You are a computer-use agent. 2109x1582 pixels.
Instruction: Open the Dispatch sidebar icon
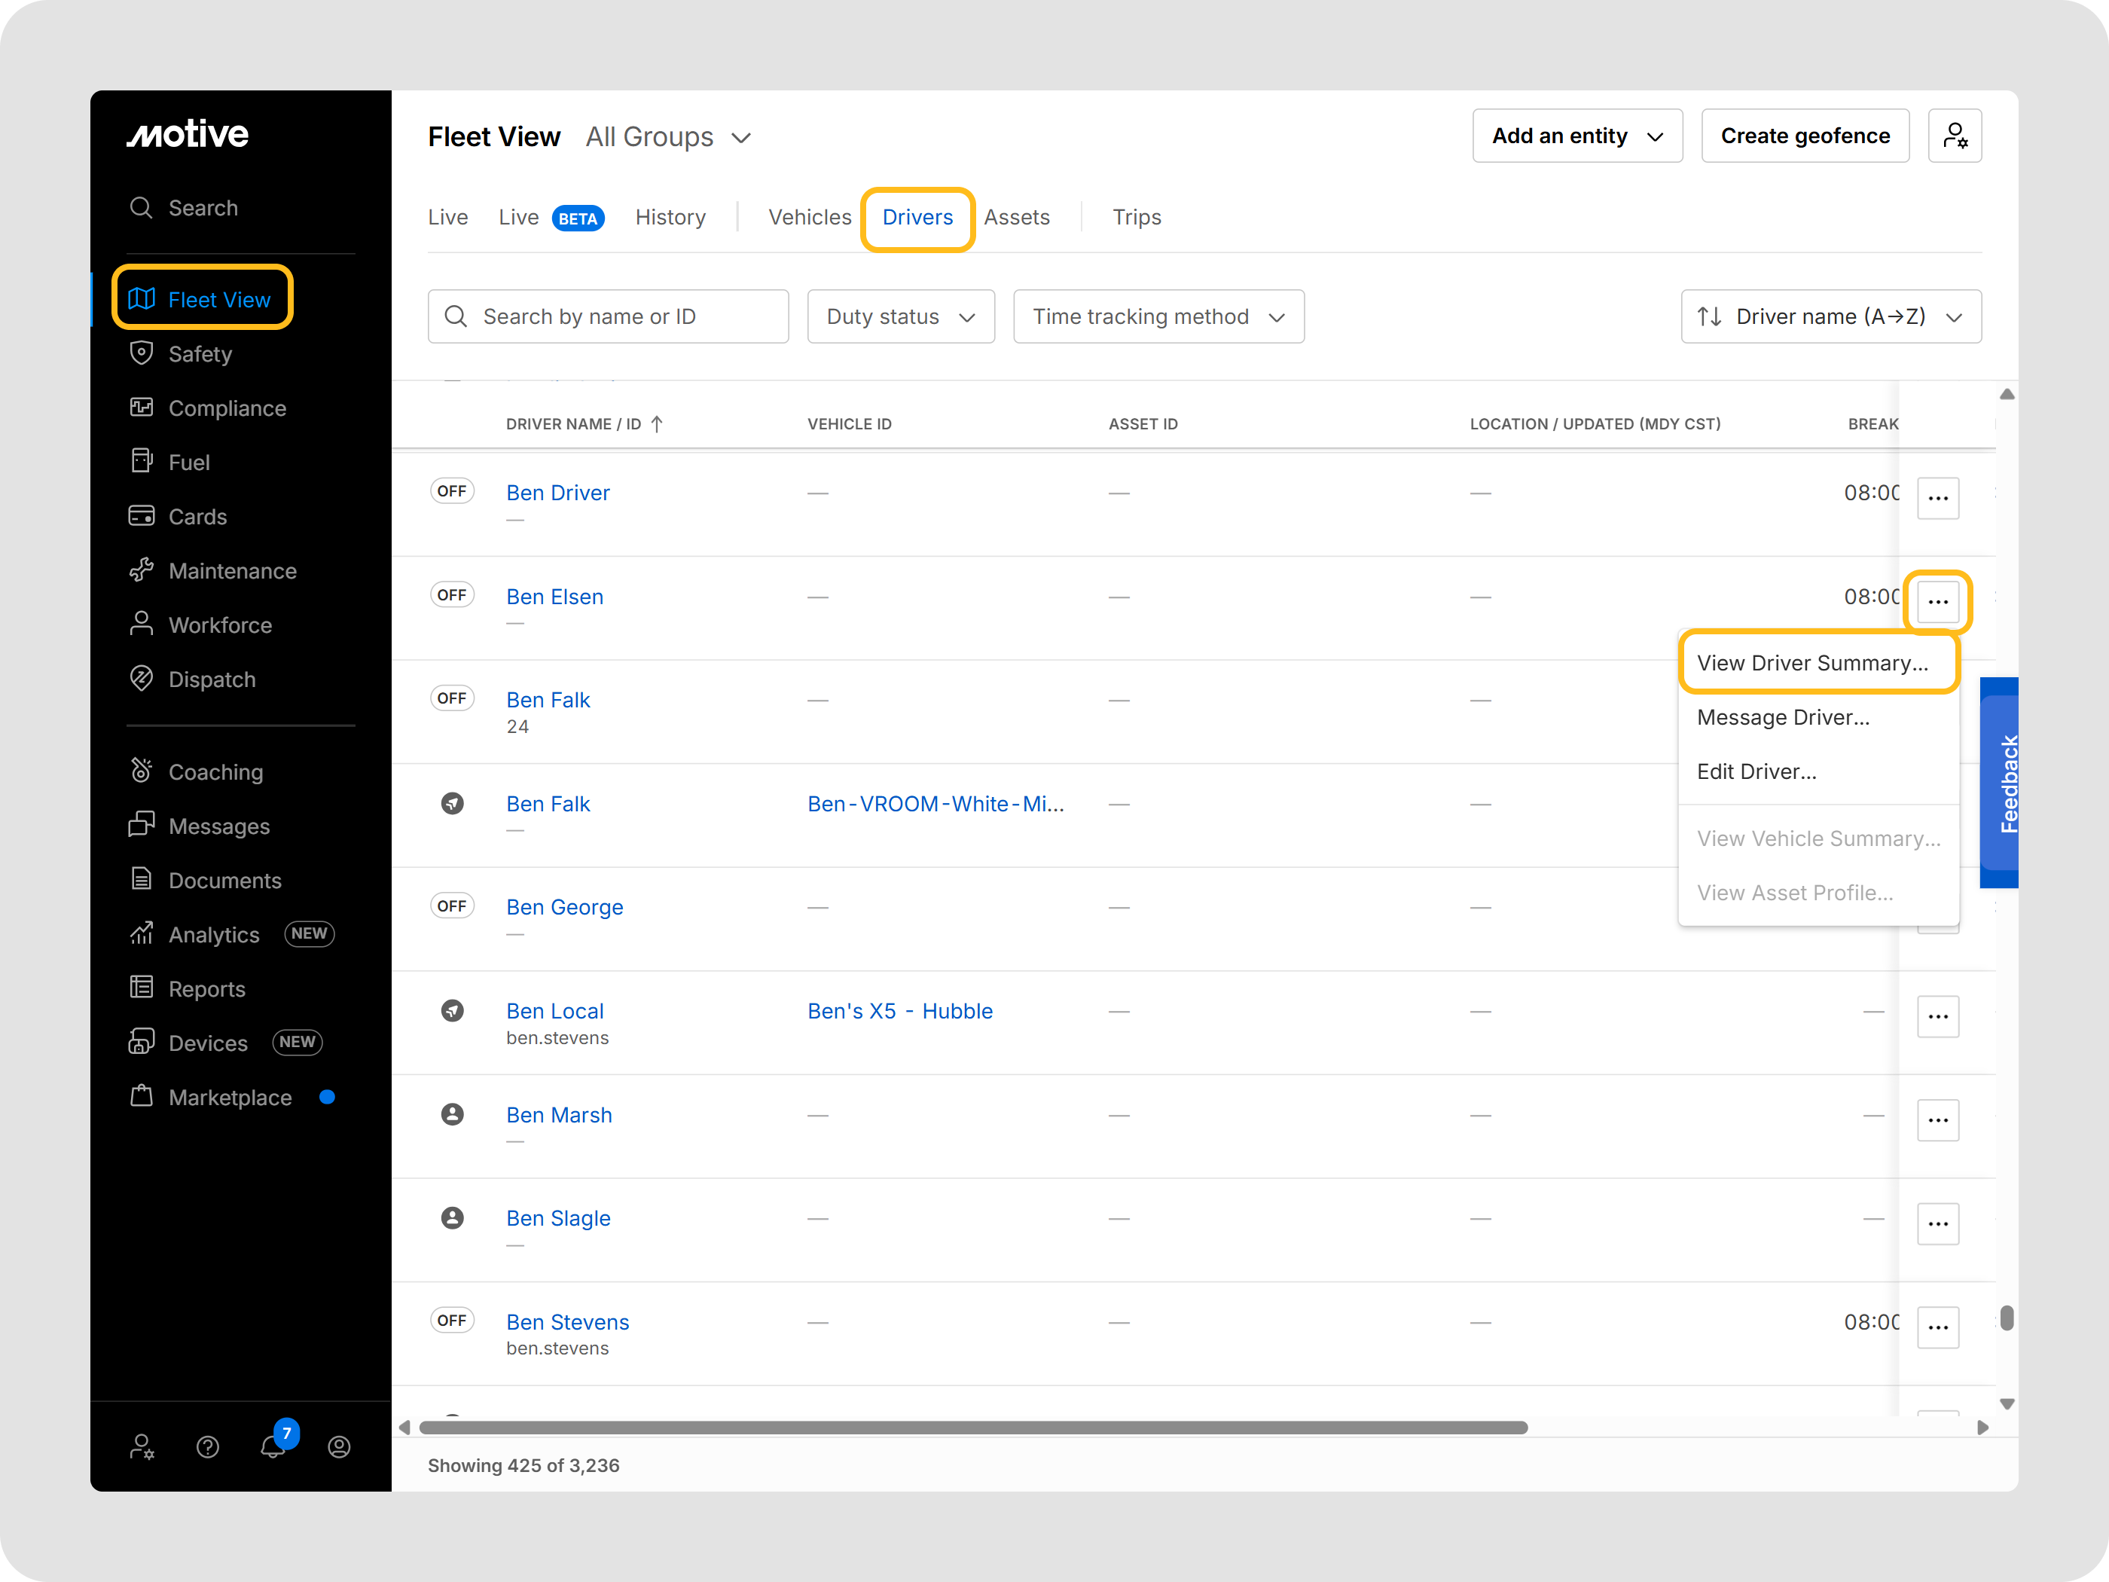click(x=141, y=678)
